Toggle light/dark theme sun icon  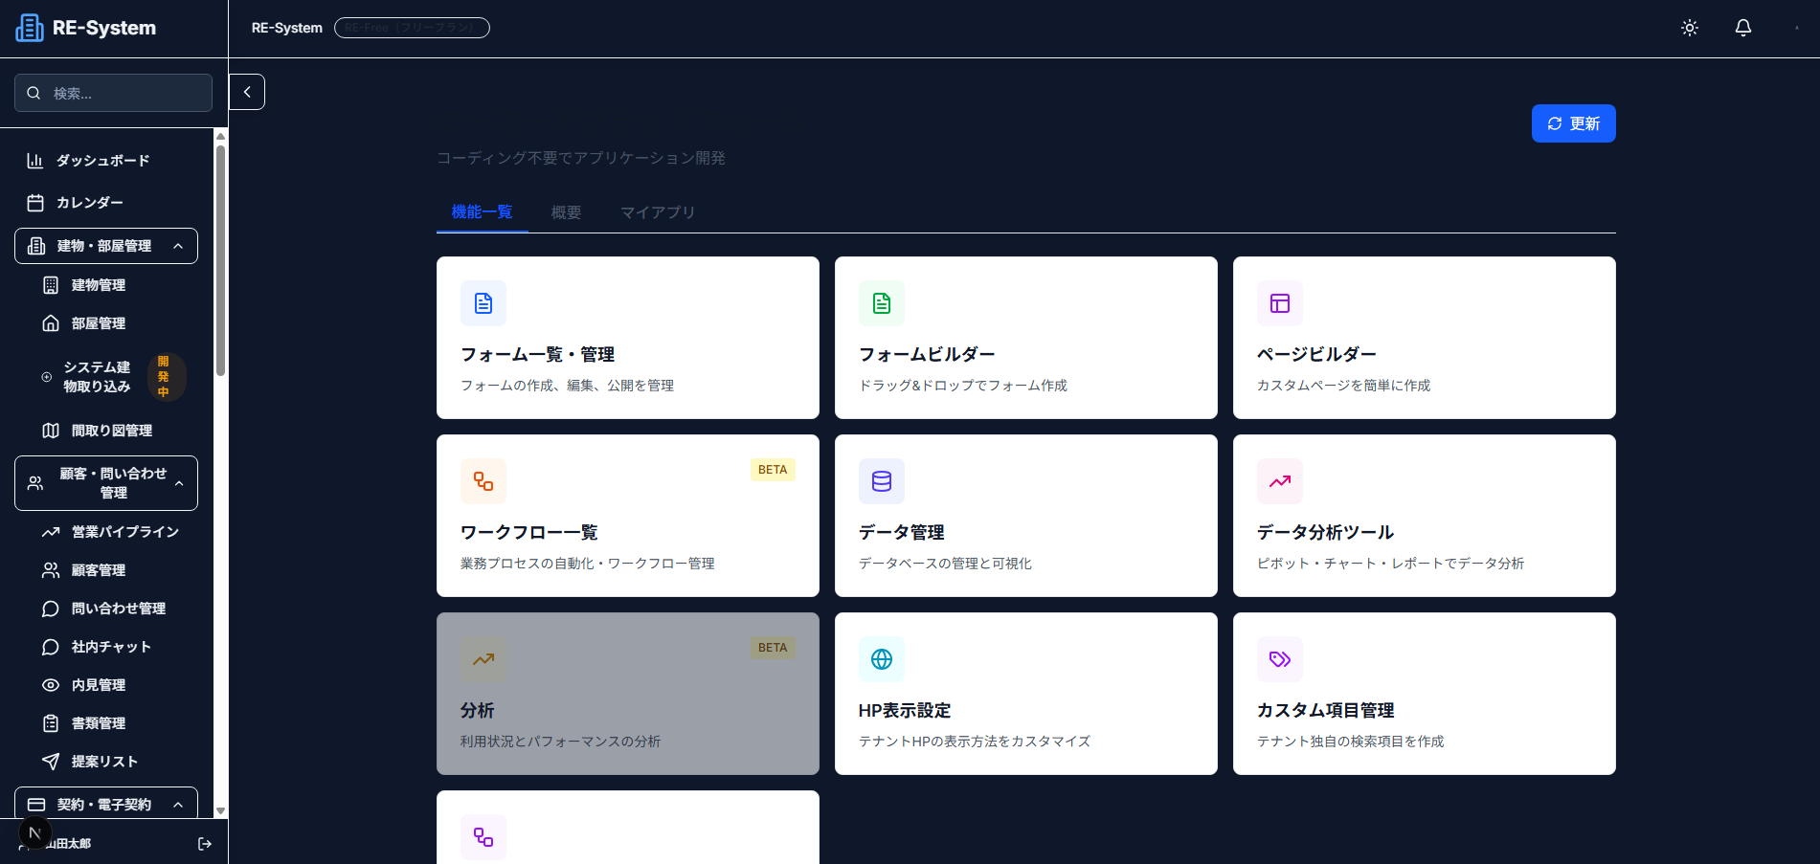pos(1690,28)
